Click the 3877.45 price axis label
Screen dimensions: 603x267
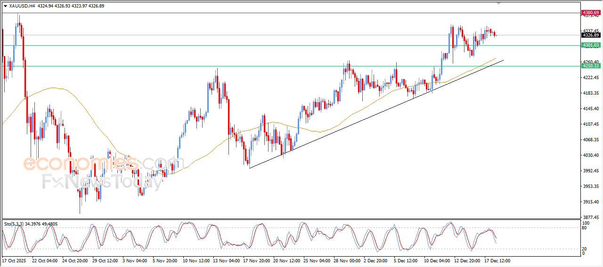coord(590,217)
